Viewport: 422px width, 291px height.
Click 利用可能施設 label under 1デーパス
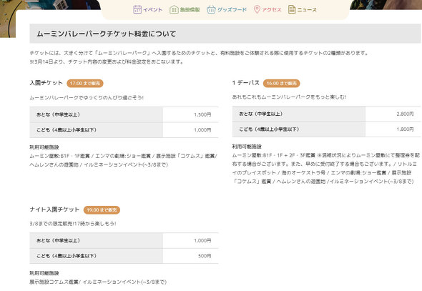[x=247, y=147]
